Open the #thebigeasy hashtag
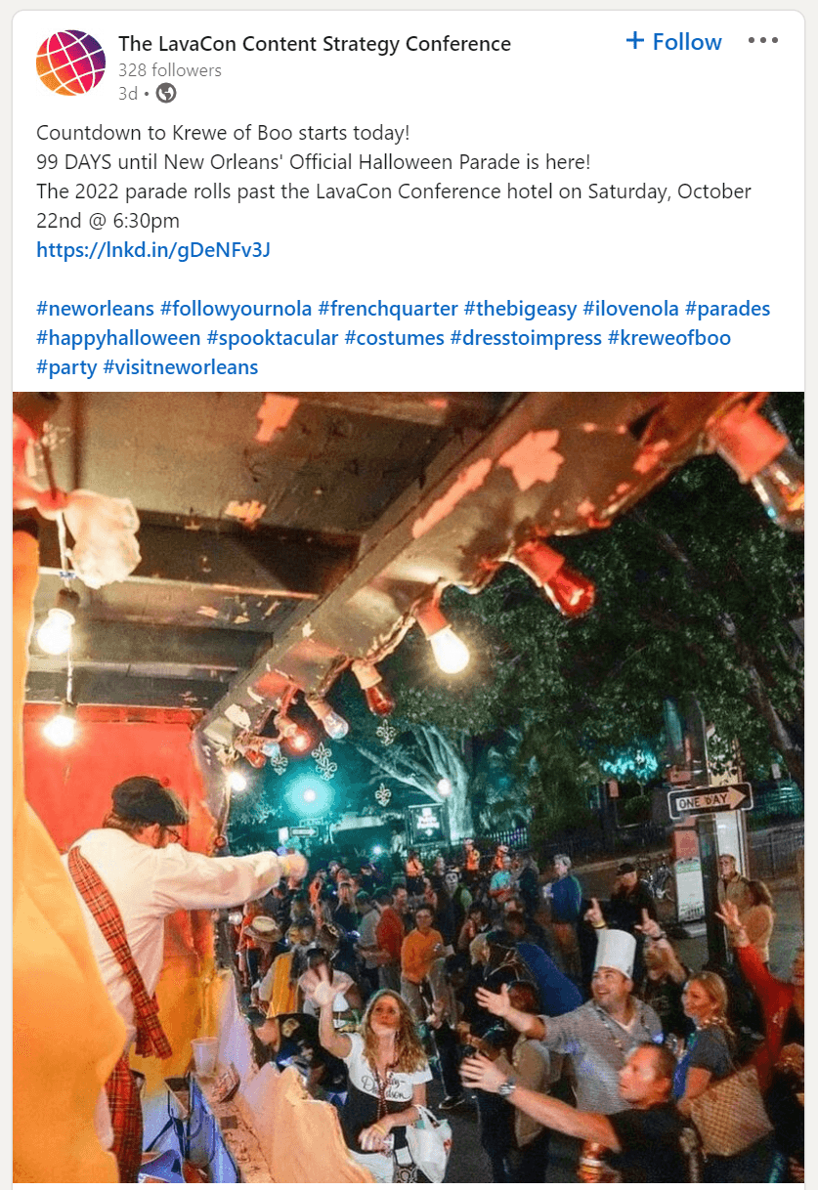Viewport: 818px width, 1190px height. tap(520, 309)
